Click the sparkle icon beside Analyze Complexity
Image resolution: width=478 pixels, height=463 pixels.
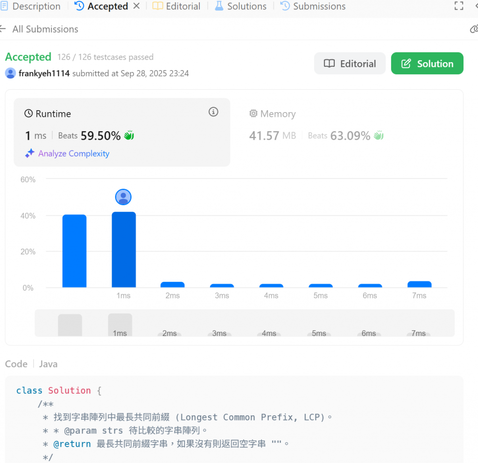click(x=29, y=153)
